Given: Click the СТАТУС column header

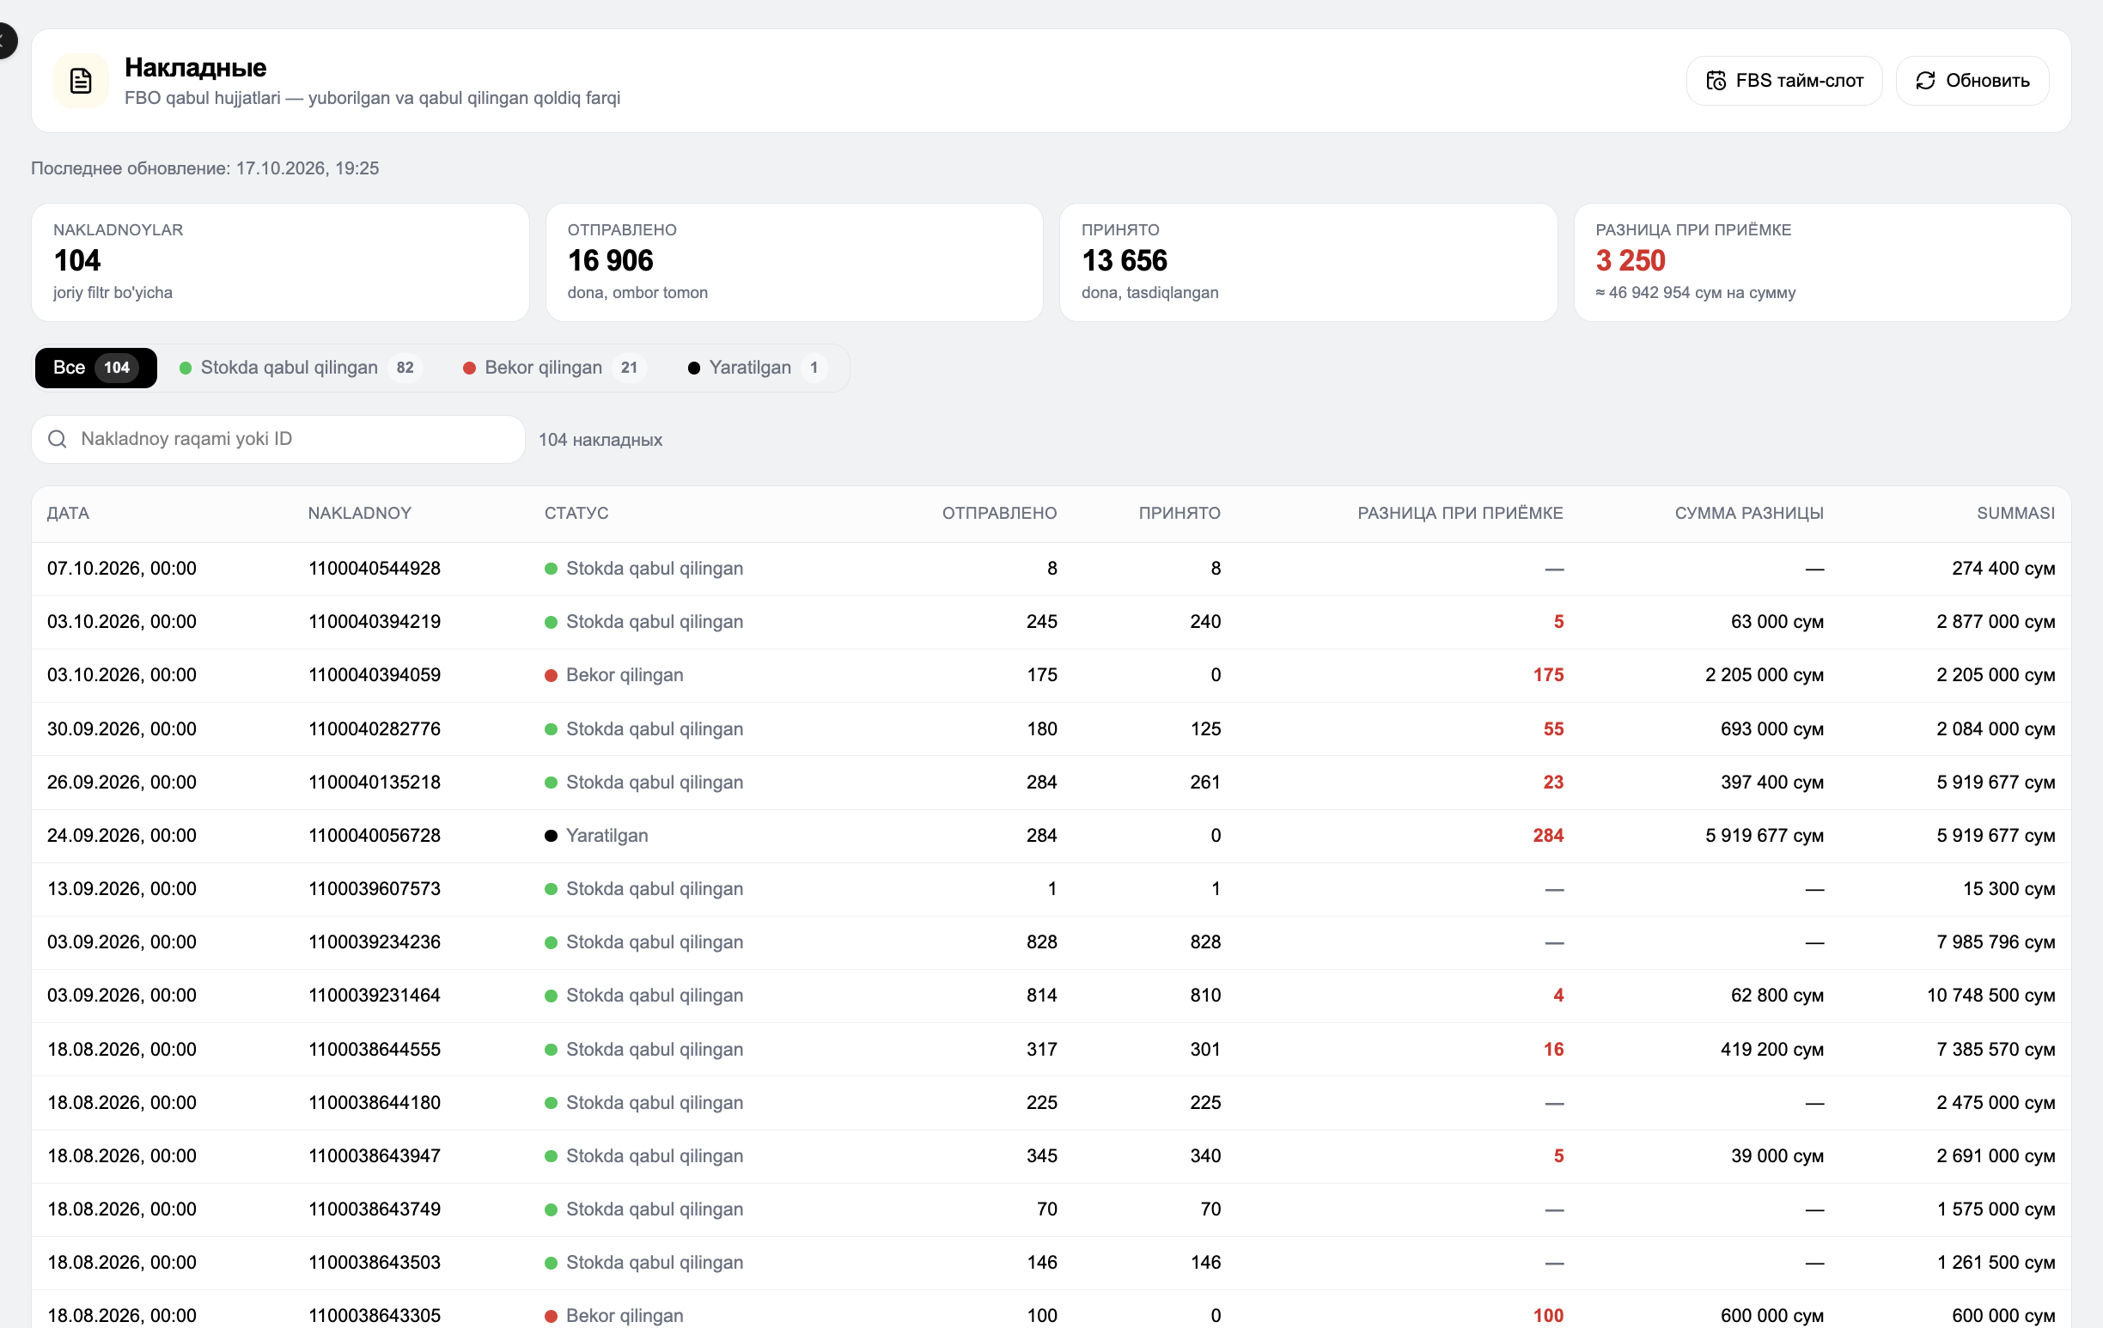Looking at the screenshot, I should (x=576, y=514).
